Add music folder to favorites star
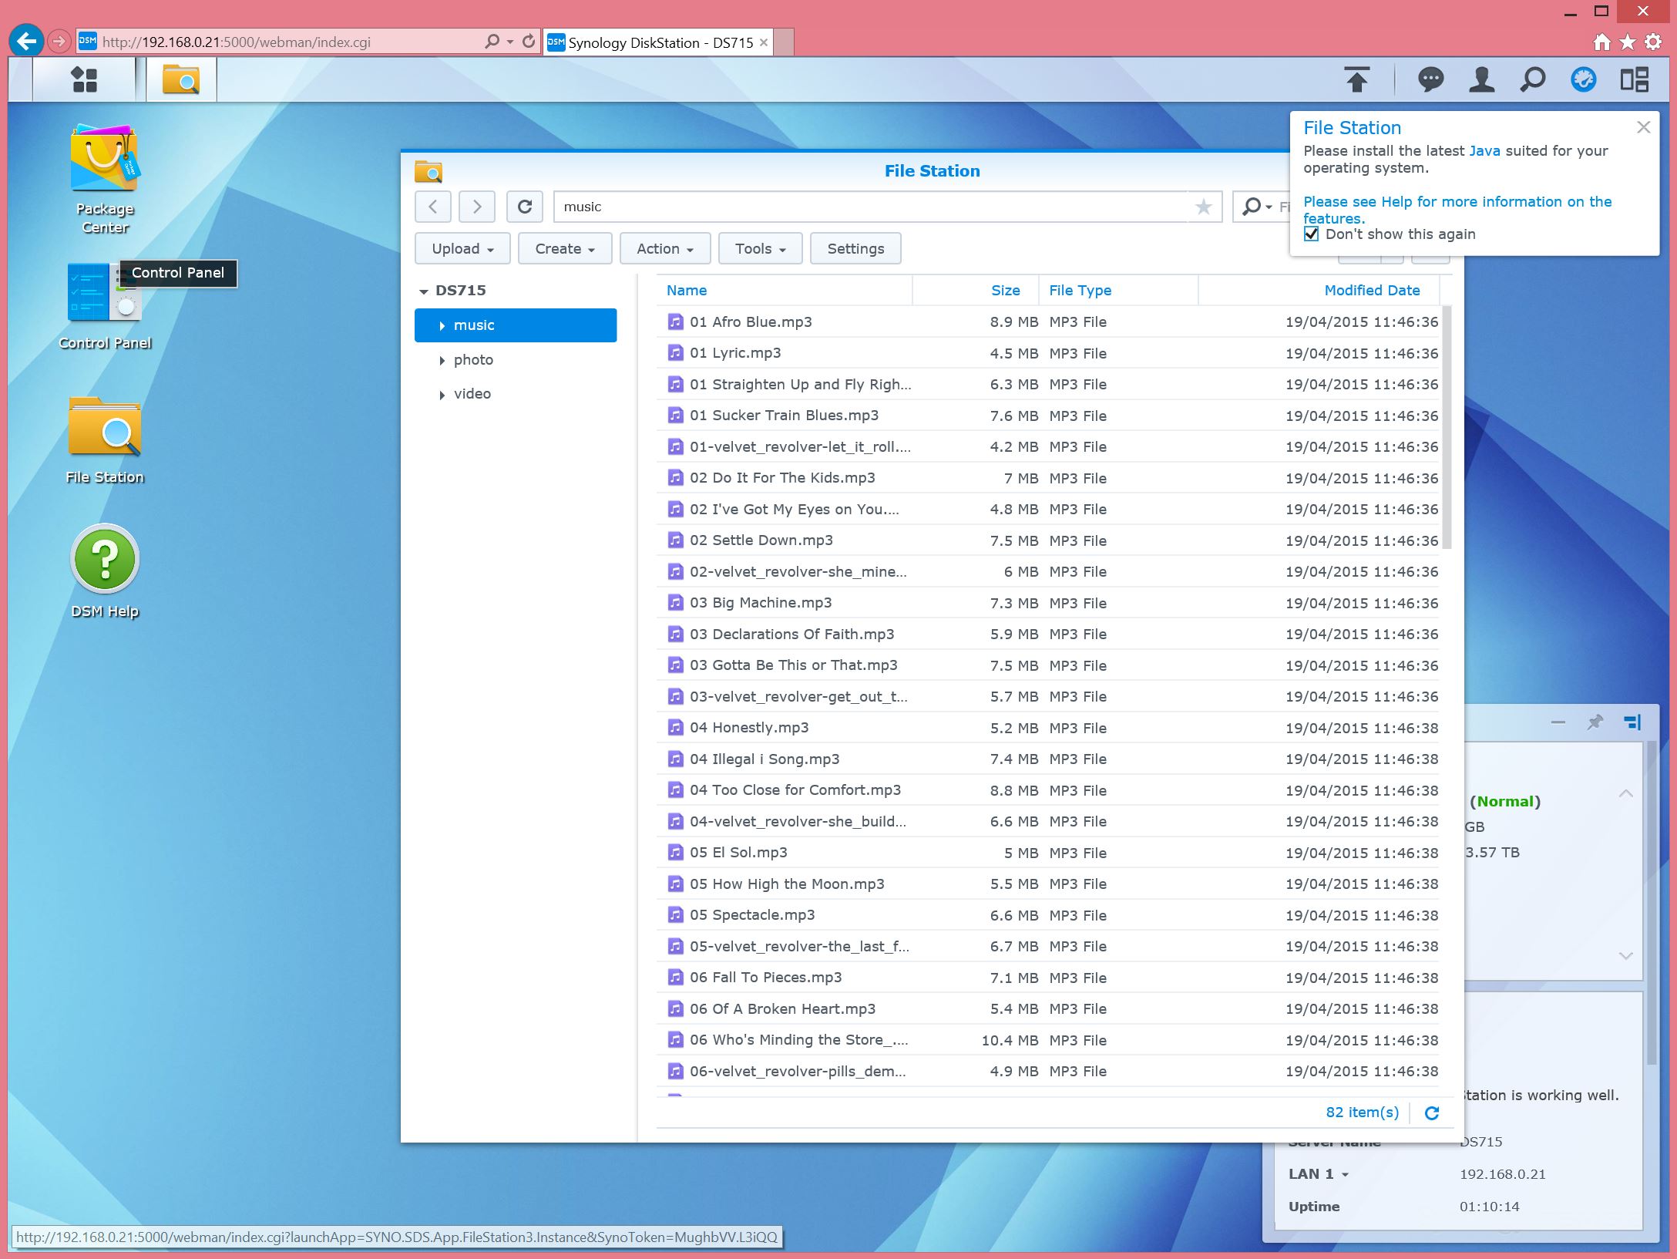Screen dimensions: 1677x1259 click(1203, 207)
